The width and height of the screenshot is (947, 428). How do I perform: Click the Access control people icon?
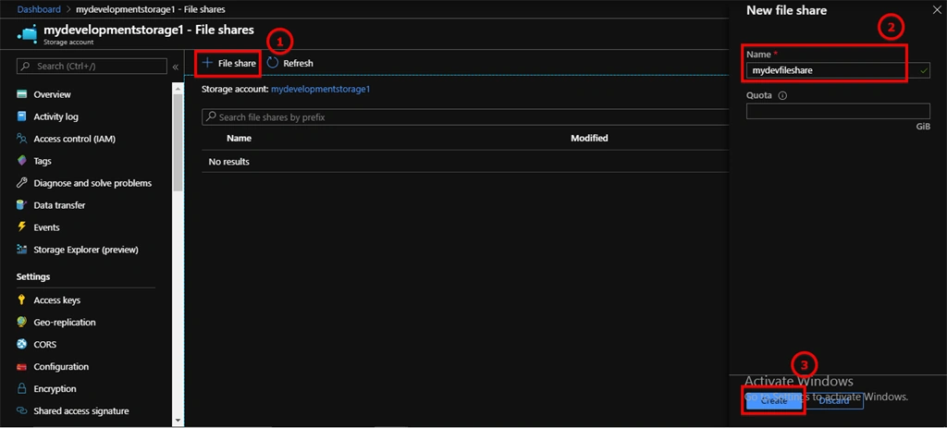click(x=22, y=139)
